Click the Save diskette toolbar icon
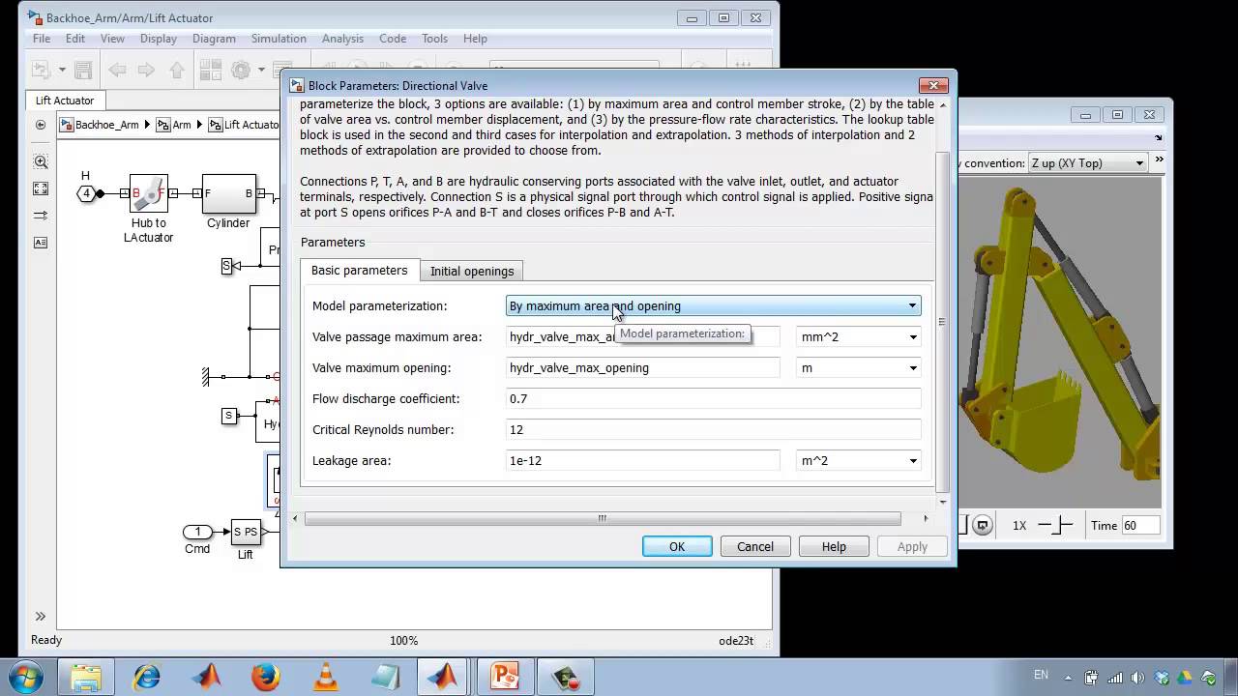The image size is (1238, 696). click(x=83, y=70)
